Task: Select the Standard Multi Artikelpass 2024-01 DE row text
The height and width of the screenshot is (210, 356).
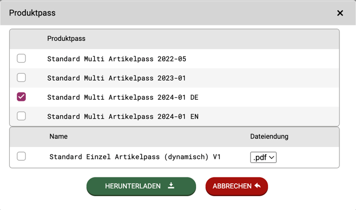Action: (x=123, y=97)
